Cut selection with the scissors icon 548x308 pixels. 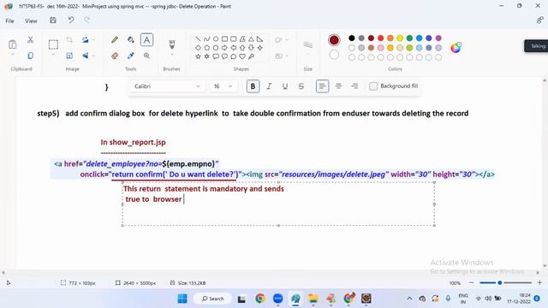click(x=31, y=40)
